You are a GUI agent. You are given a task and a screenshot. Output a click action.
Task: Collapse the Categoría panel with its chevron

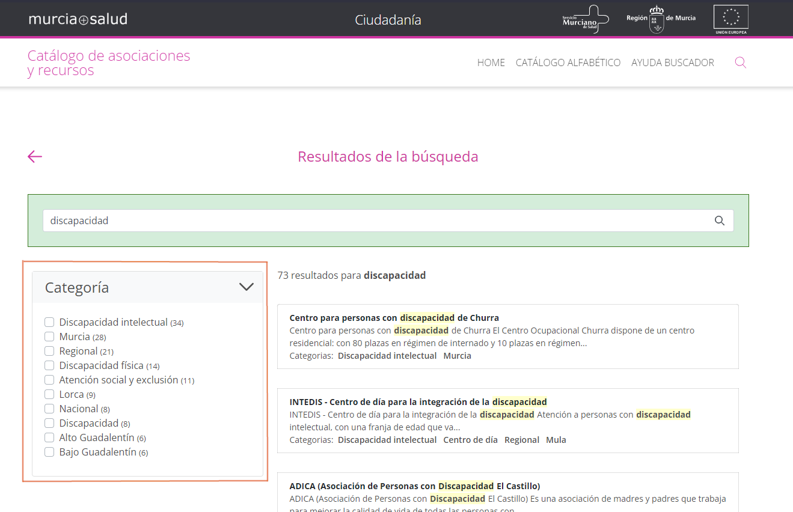tap(246, 287)
